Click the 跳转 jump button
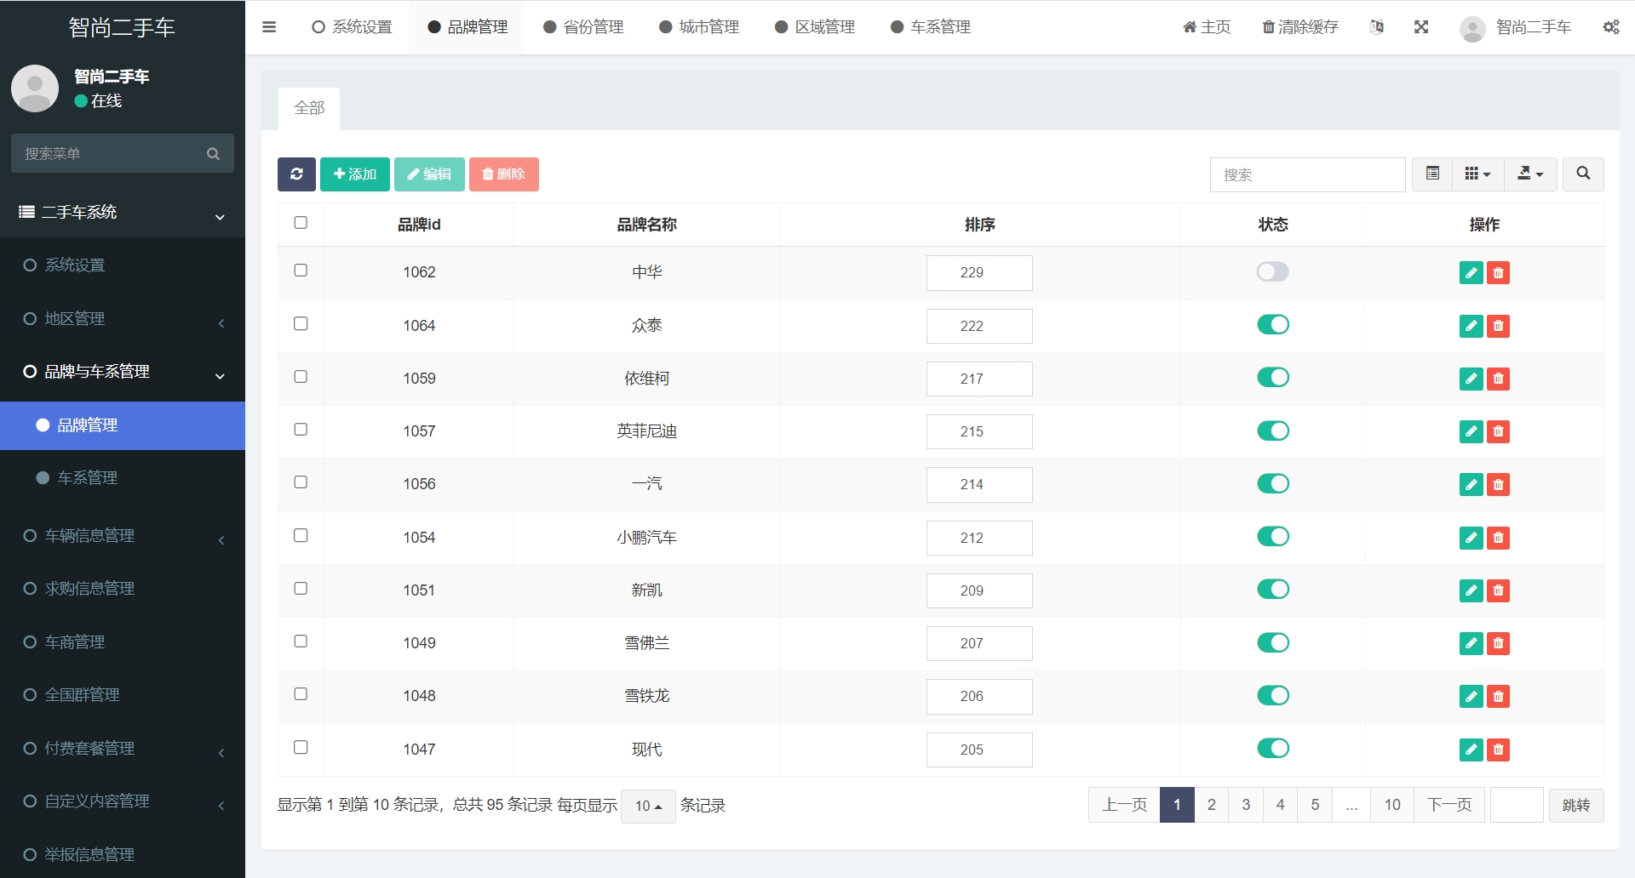The height and width of the screenshot is (878, 1635). click(1576, 806)
